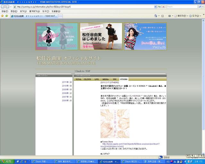Open the Home button dropdown arrow
This screenshot has height=164, width=205.
click(x=159, y=16)
